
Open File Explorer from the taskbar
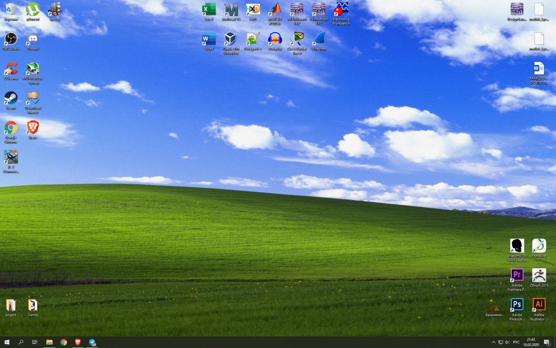[50, 342]
